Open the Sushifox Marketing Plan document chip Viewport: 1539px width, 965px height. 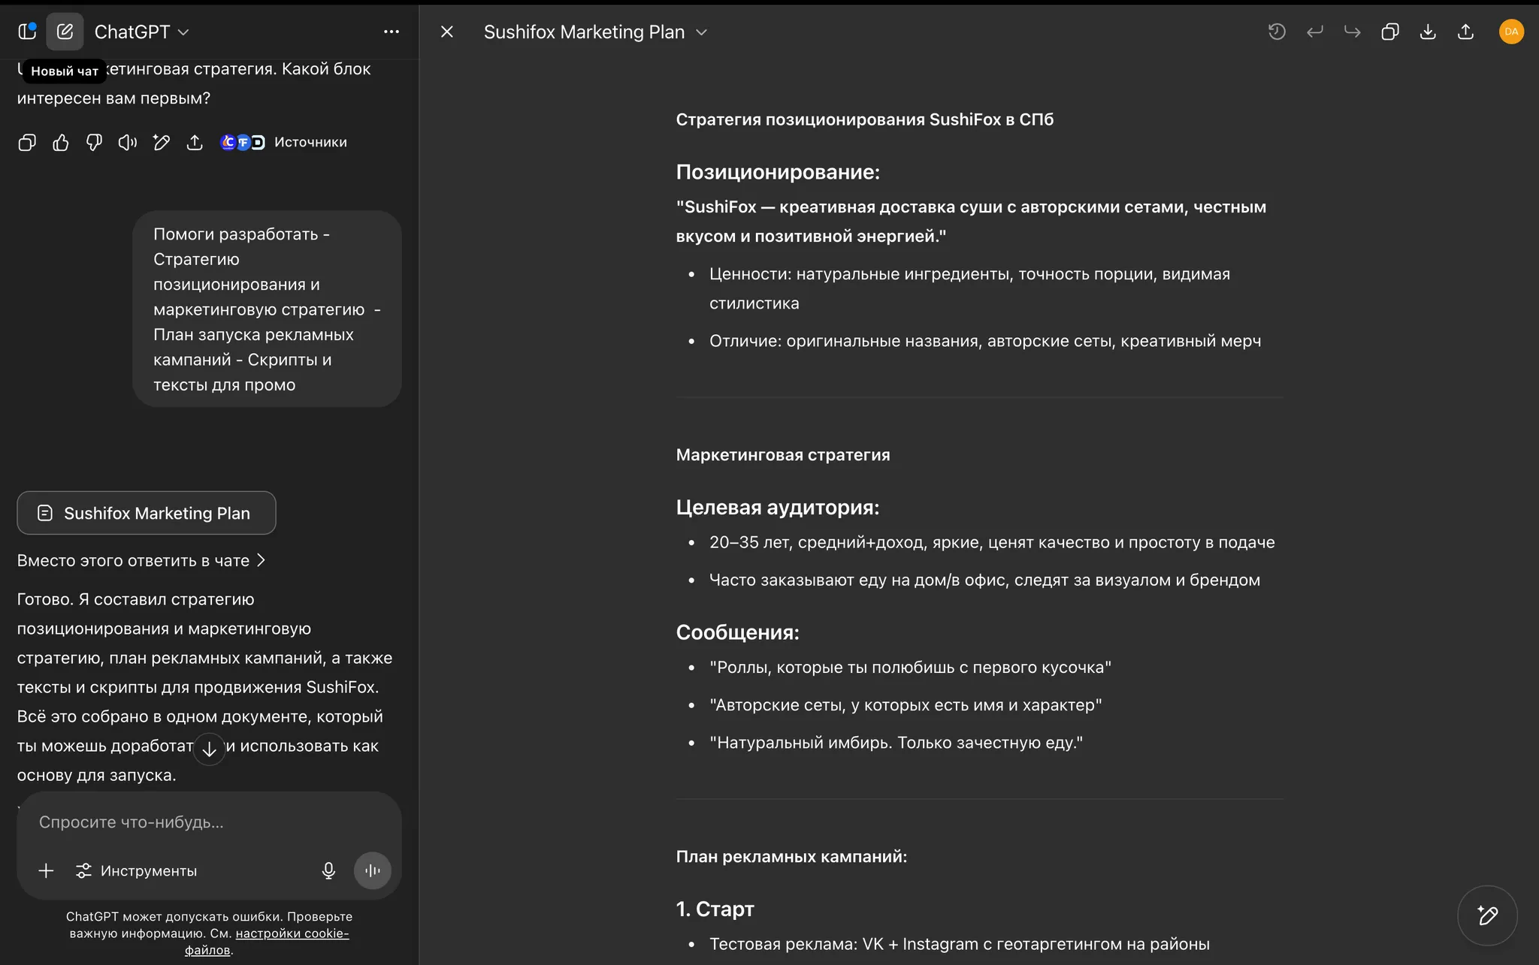point(147,513)
